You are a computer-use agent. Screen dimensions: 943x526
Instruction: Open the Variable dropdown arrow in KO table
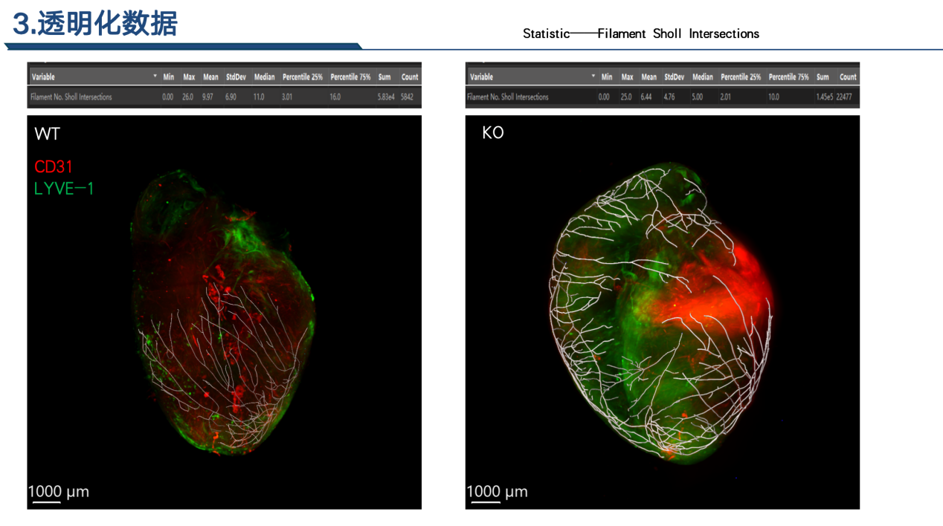593,77
